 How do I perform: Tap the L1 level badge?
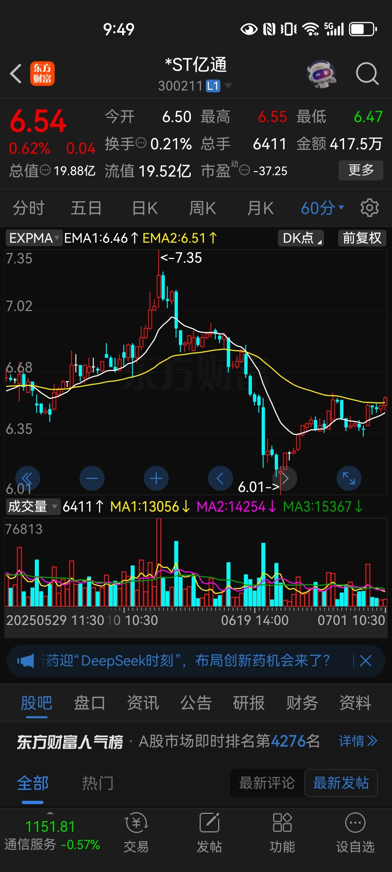pyautogui.click(x=213, y=86)
